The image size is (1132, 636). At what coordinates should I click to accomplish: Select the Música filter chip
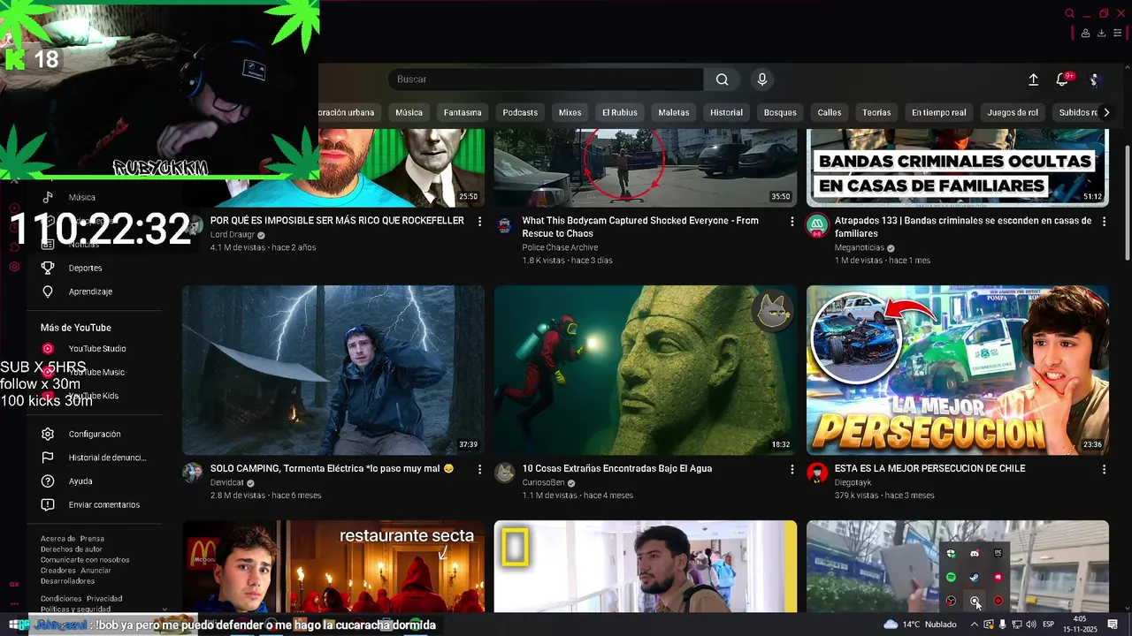coord(409,112)
